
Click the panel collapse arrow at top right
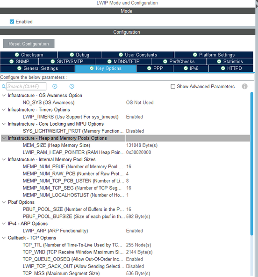pos(257,6)
